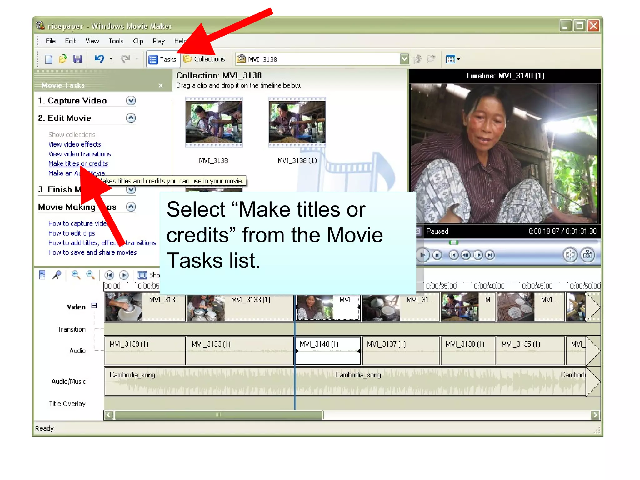Click the Split Clip icon
This screenshot has height=480, width=640.
pyautogui.click(x=570, y=255)
